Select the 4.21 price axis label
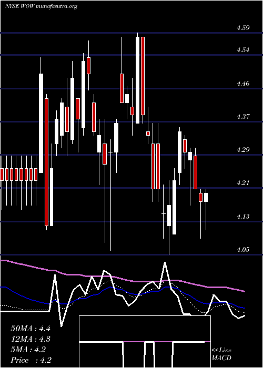 click(243, 182)
